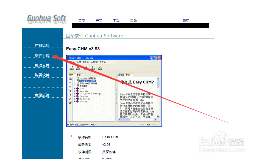Click the 'Quick start' book icon
Viewport: 259px width, 159px height.
77,99
